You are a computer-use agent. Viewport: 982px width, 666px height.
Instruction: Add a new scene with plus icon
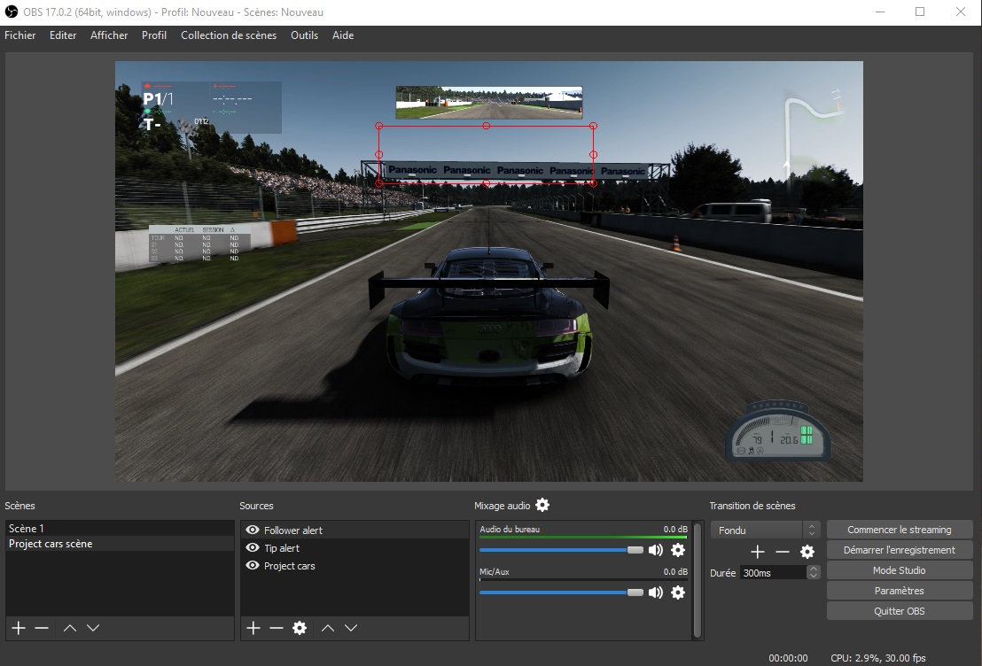pyautogui.click(x=19, y=628)
